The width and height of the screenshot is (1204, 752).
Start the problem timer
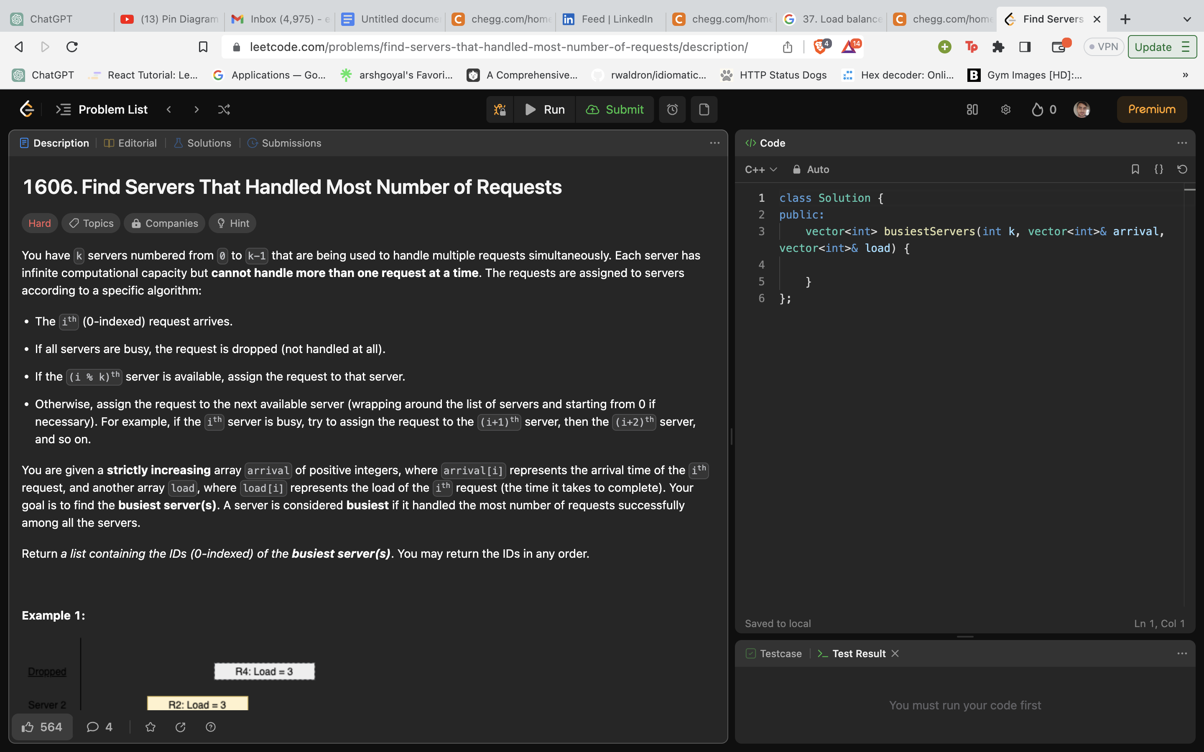tap(672, 109)
